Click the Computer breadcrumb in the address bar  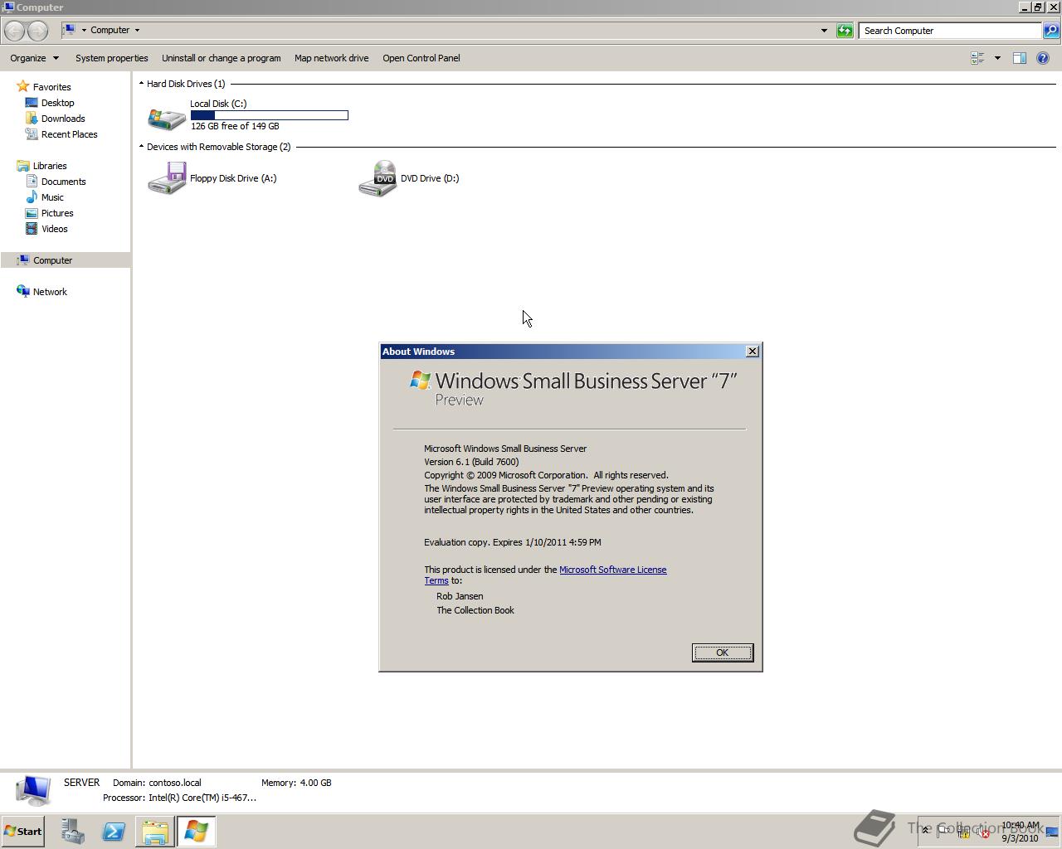click(x=110, y=30)
